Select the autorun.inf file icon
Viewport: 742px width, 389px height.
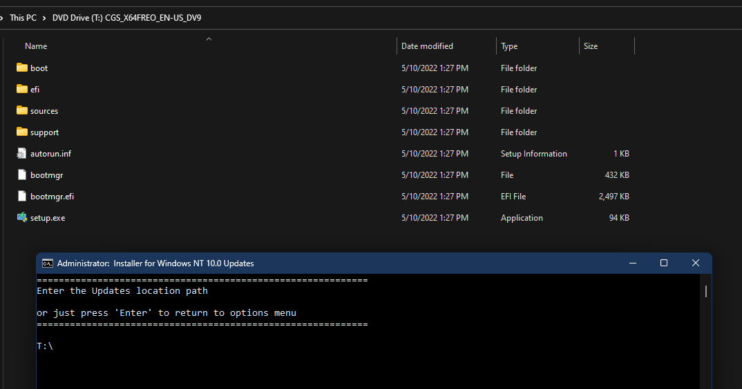(x=22, y=153)
